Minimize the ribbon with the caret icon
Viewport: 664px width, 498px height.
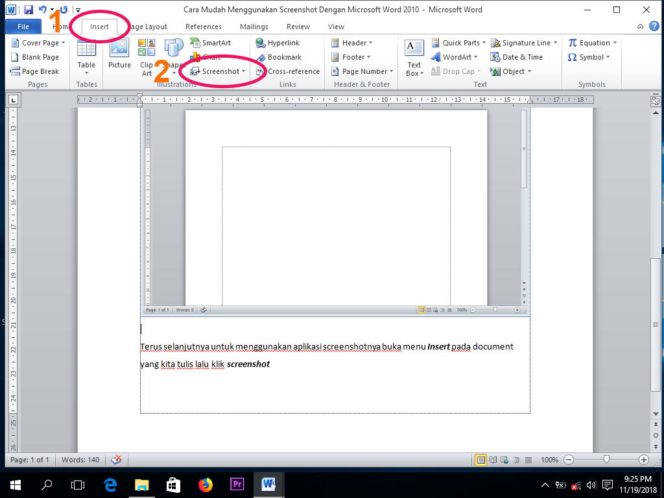pyautogui.click(x=640, y=27)
